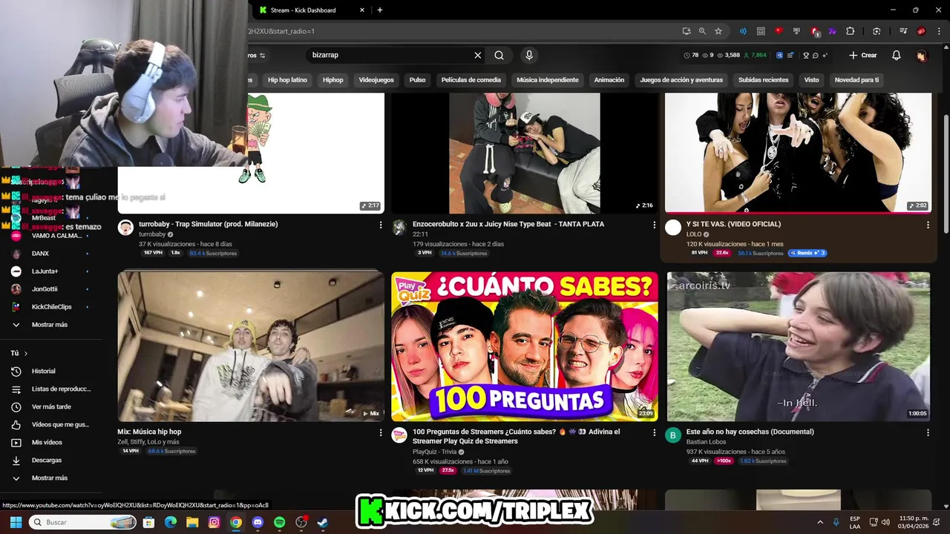Image resolution: width=950 pixels, height=534 pixels.
Task: Open more options for turrobaby Trap Simulator video
Action: pos(381,225)
